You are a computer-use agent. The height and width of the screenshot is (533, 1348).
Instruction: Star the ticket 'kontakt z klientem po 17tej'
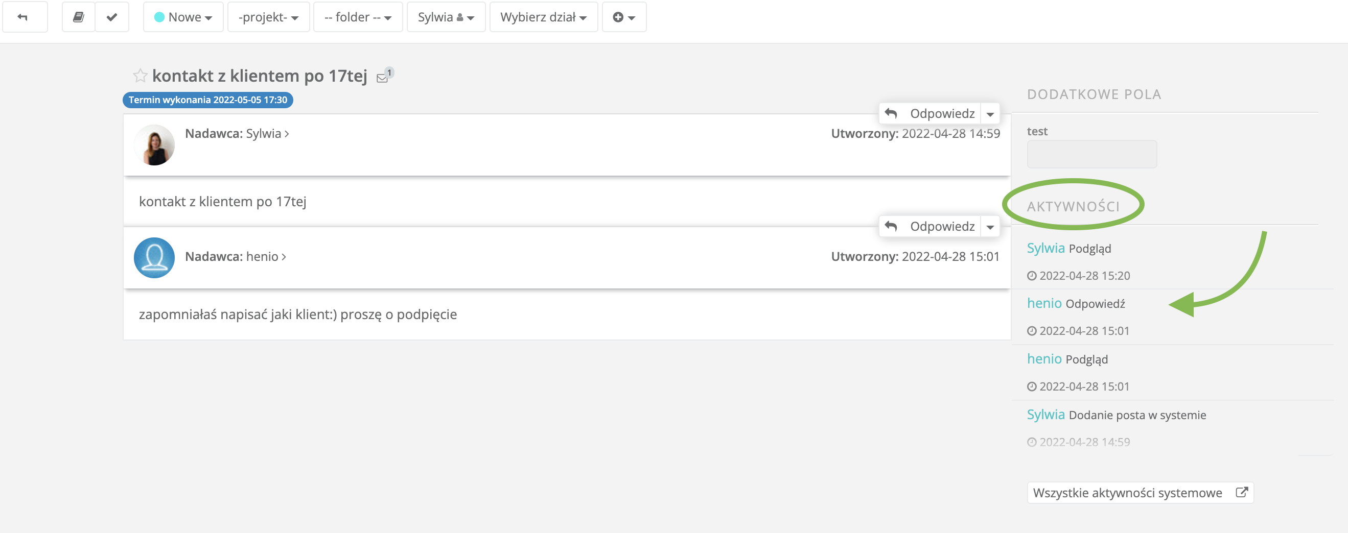[x=140, y=76]
